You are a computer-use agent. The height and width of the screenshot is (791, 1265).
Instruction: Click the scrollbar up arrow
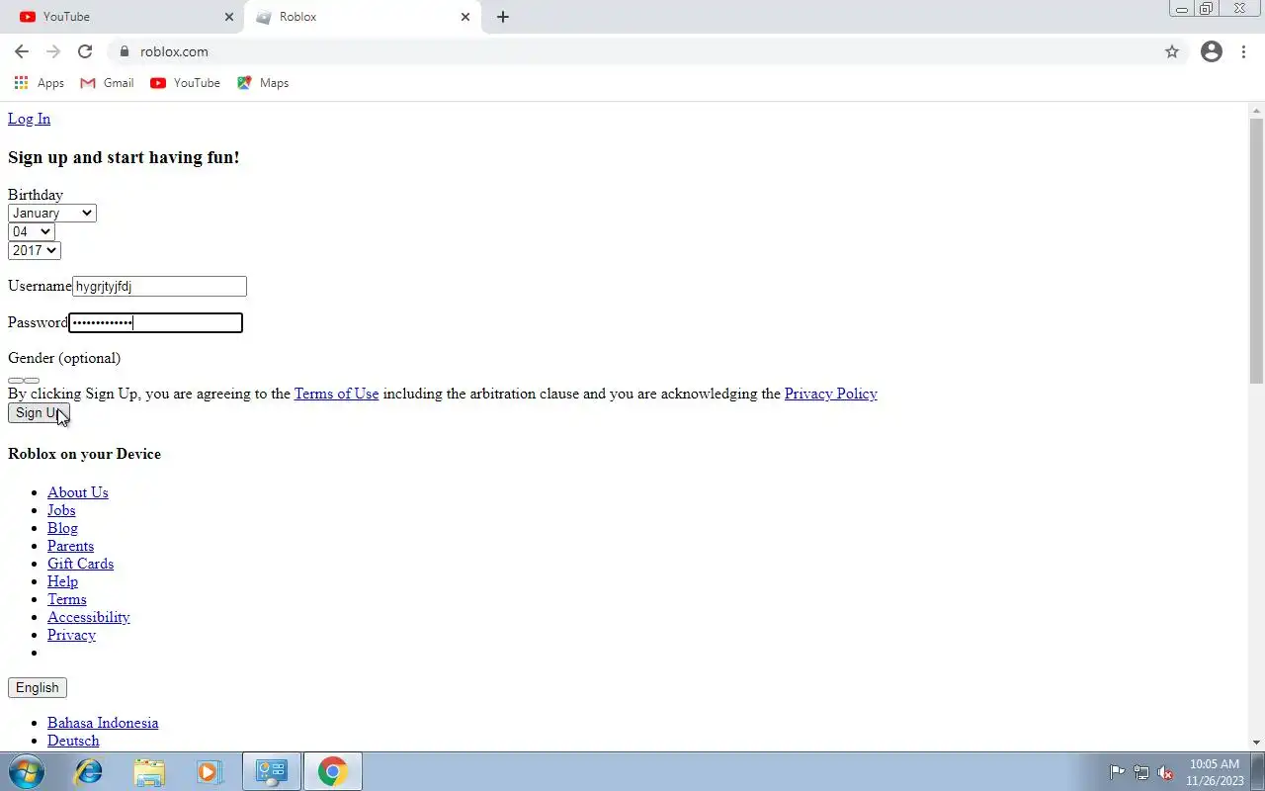[x=1256, y=109]
